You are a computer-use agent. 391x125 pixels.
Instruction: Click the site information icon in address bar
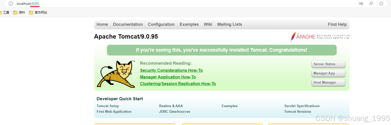tap(11, 4)
